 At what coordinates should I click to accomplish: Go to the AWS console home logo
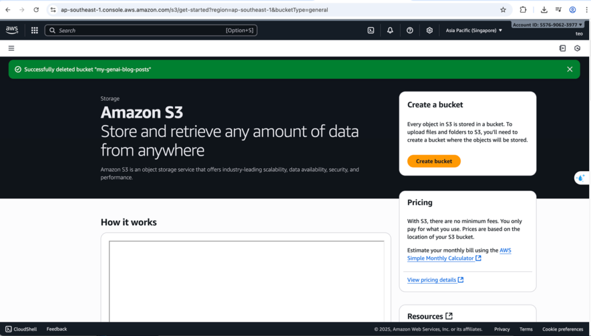[12, 30]
